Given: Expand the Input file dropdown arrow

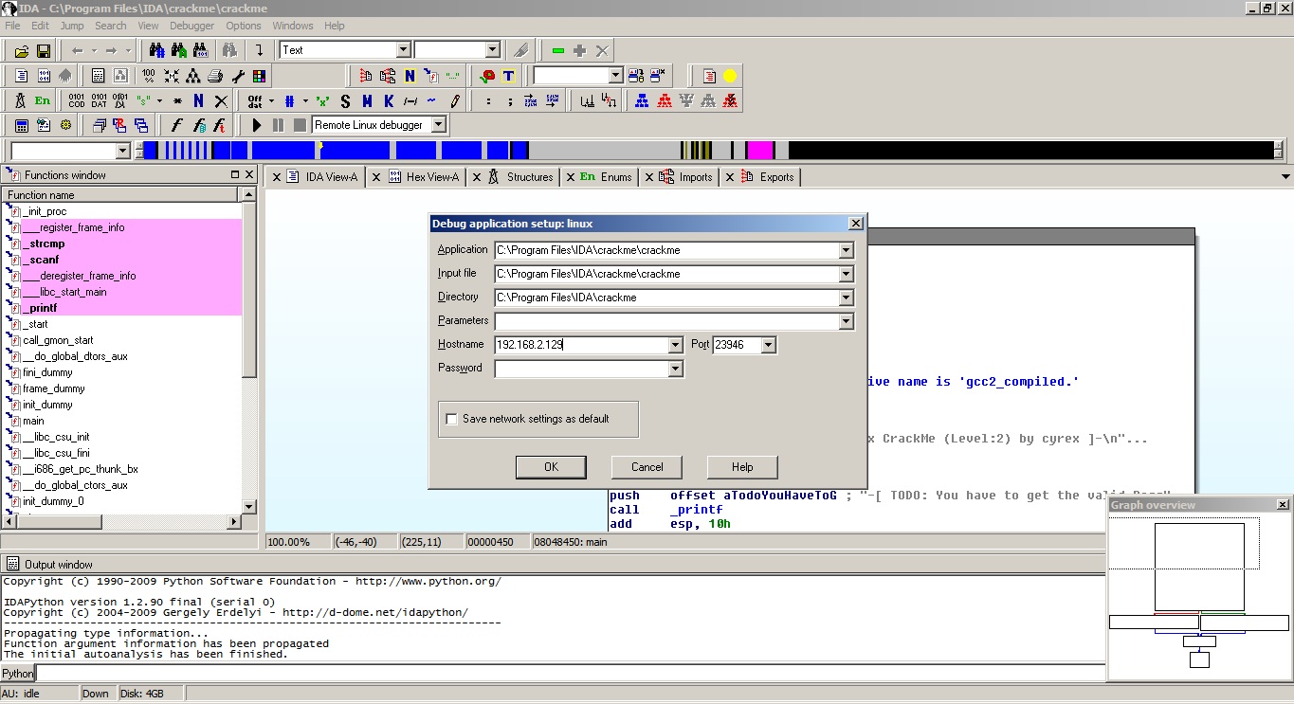Looking at the screenshot, I should pos(846,274).
